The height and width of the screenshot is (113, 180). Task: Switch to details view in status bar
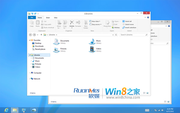144,93
